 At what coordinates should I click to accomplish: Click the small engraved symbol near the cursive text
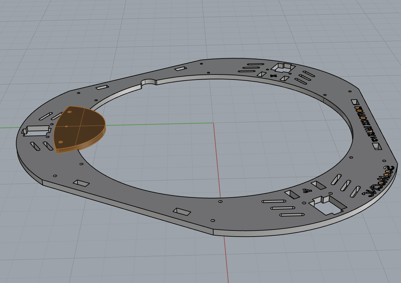[306, 191]
